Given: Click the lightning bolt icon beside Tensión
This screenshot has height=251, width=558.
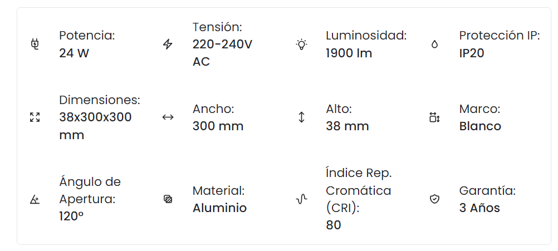Looking at the screenshot, I should [x=168, y=45].
